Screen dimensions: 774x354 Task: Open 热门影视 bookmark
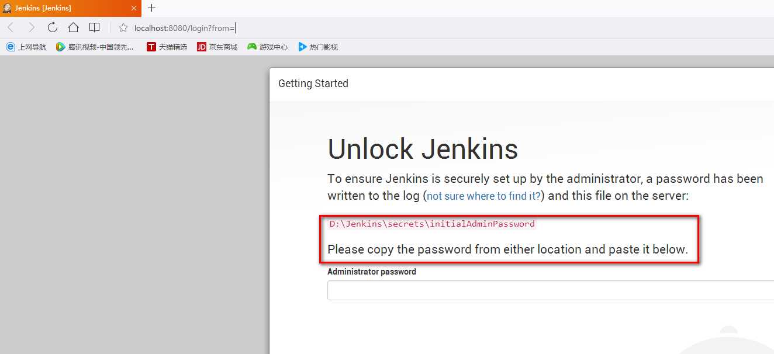point(318,47)
